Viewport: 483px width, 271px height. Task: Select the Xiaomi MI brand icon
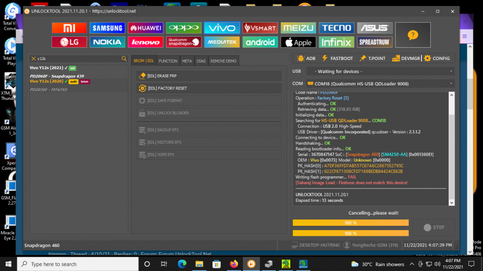(69, 28)
